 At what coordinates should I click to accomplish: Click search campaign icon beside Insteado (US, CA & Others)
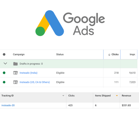(x=16, y=82)
